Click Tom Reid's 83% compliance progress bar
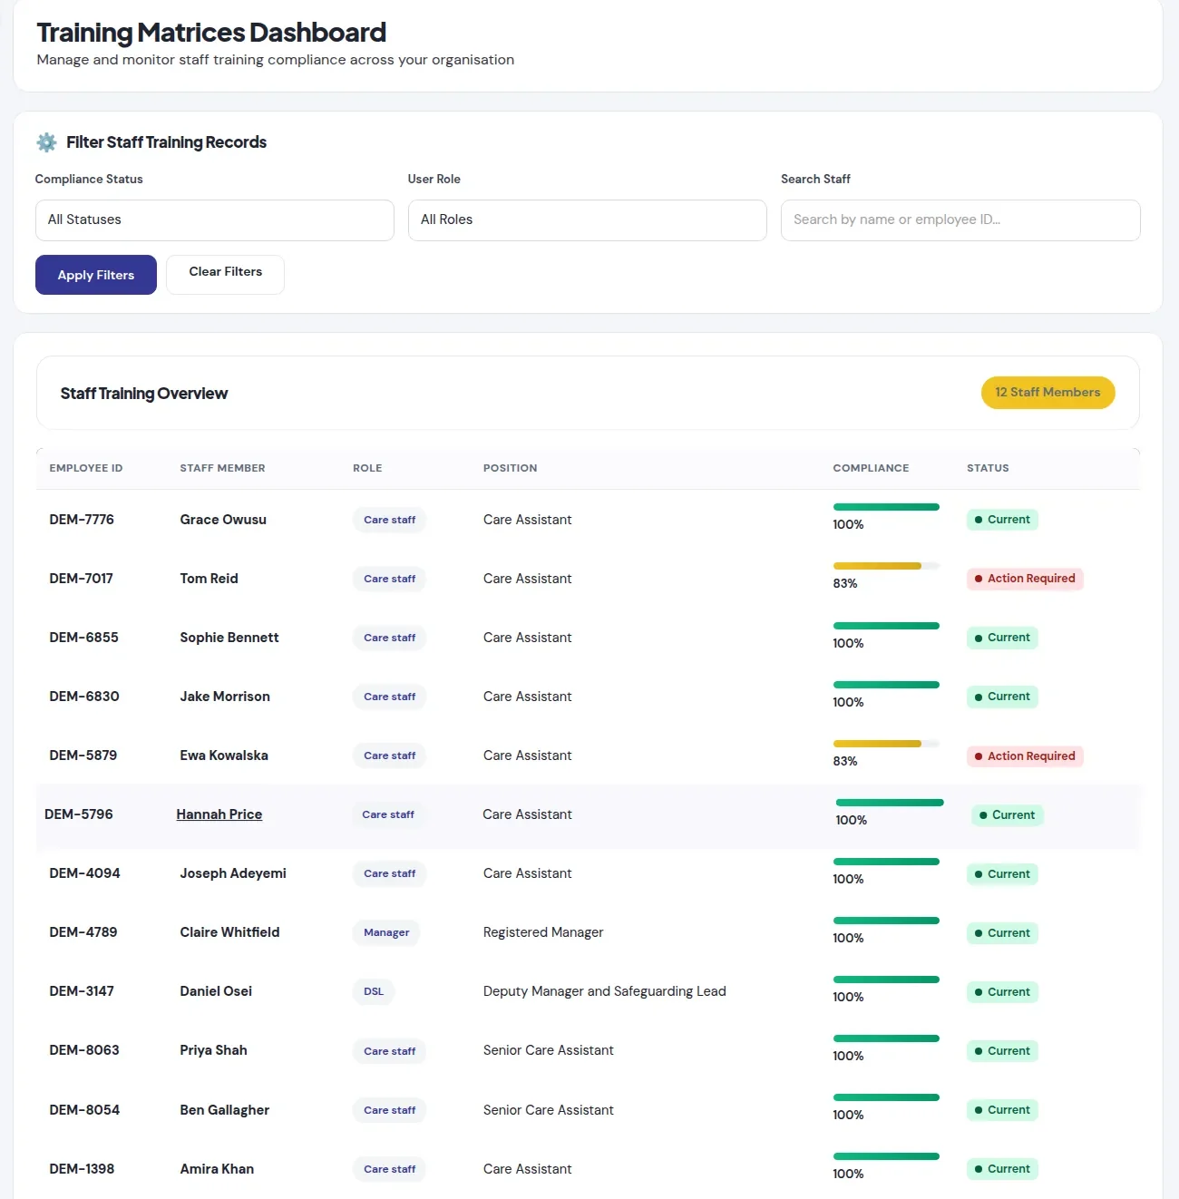Image resolution: width=1179 pixels, height=1199 pixels. click(886, 566)
